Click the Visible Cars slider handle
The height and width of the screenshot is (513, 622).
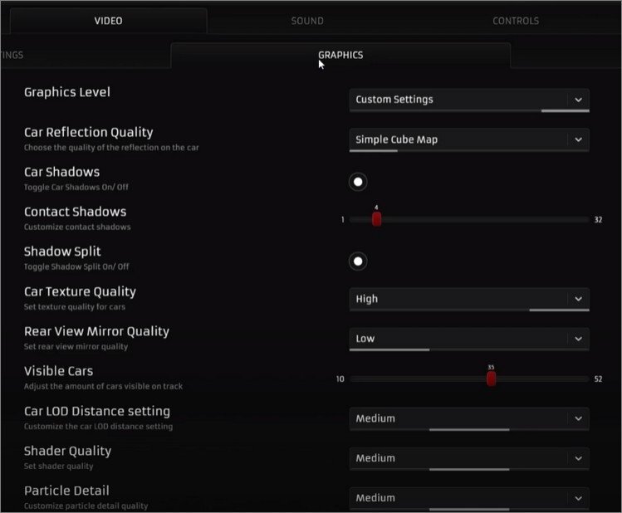click(491, 379)
